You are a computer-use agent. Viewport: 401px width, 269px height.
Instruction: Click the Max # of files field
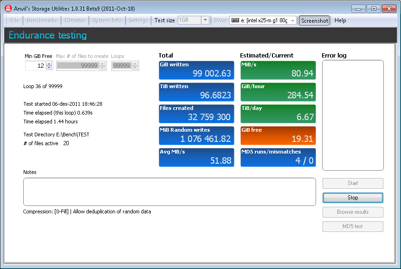click(x=78, y=66)
